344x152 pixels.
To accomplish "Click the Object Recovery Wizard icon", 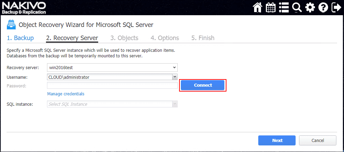I will click(x=11, y=25).
